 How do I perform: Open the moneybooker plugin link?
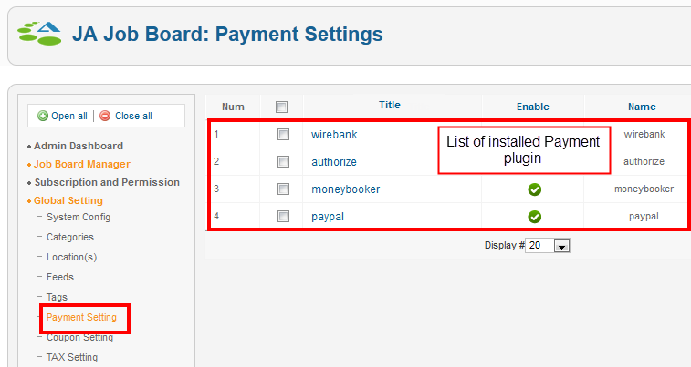pos(345,189)
